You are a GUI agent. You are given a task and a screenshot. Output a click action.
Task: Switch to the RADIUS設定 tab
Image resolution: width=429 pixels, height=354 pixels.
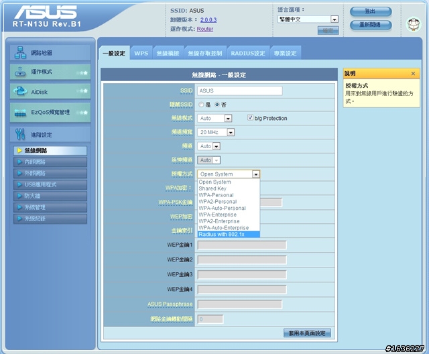tap(248, 53)
